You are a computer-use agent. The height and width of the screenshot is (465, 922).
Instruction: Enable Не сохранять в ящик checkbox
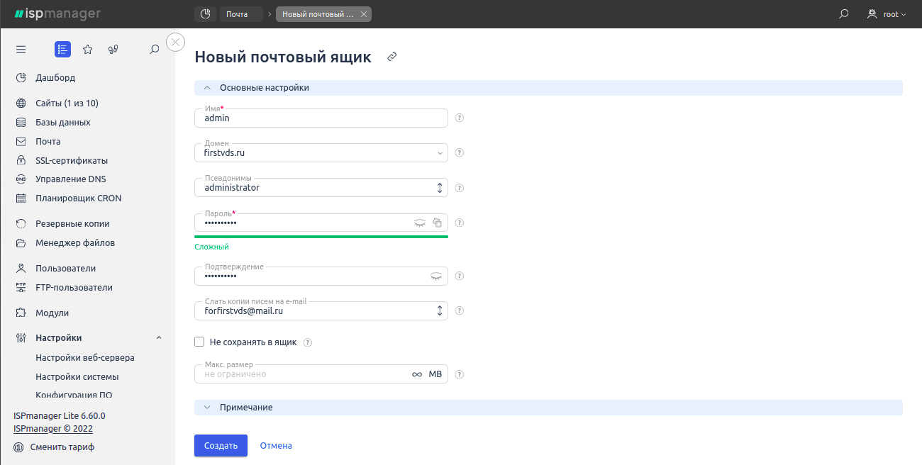(199, 342)
